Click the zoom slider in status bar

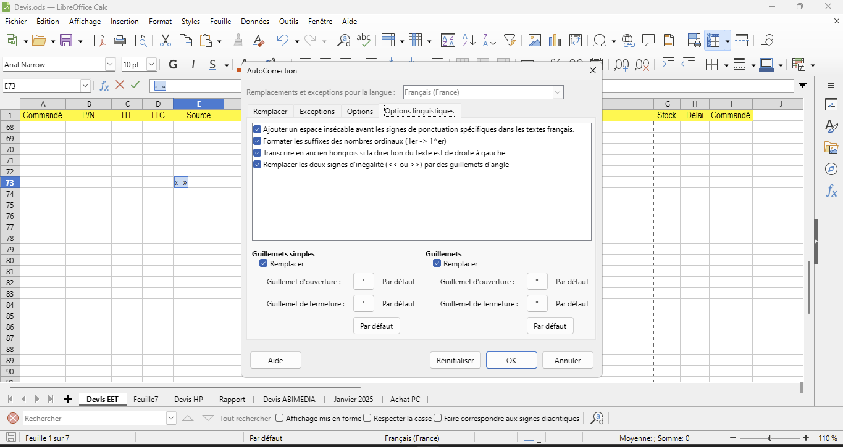click(x=770, y=438)
